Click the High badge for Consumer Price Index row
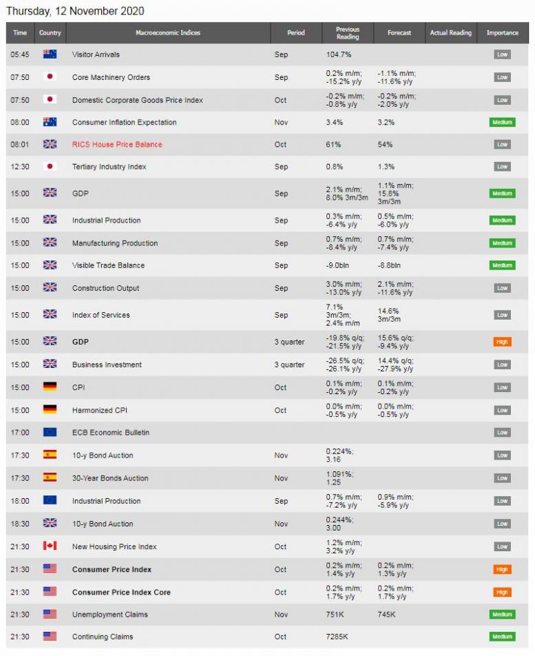Viewport: 535px width, 656px height. (502, 569)
